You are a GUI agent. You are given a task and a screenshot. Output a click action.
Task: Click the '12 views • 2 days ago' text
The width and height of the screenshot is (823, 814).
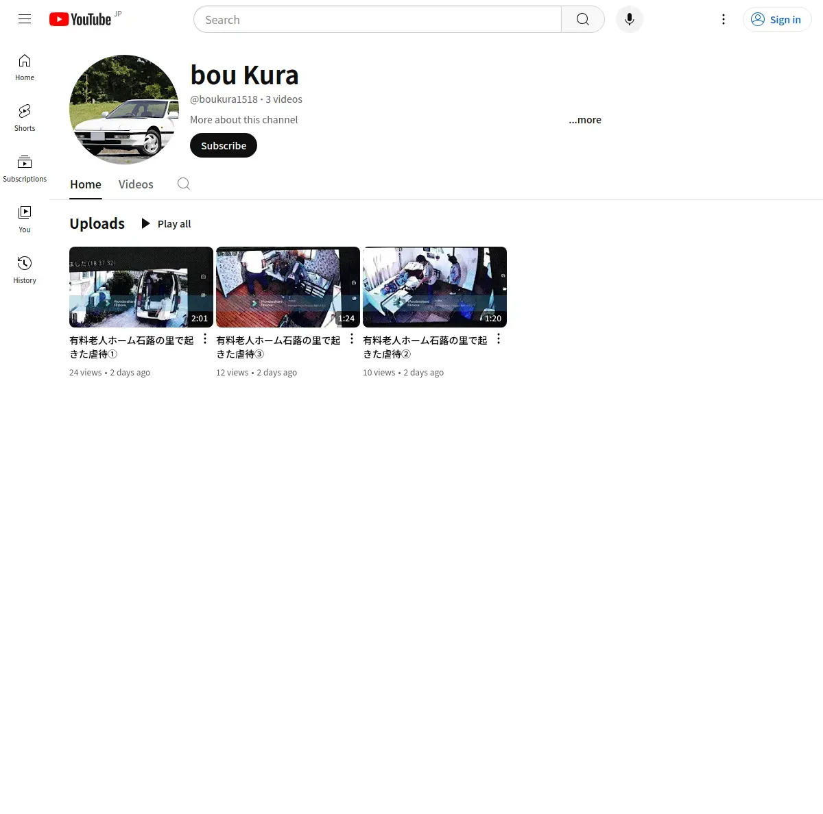[257, 373]
